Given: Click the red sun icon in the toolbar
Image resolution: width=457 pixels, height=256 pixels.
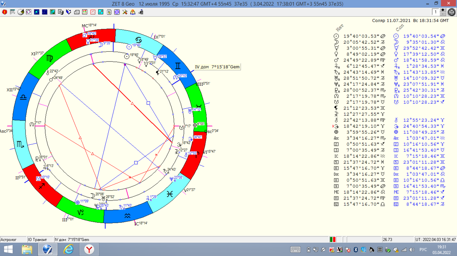Looking at the screenshot, I should click(x=5, y=12).
